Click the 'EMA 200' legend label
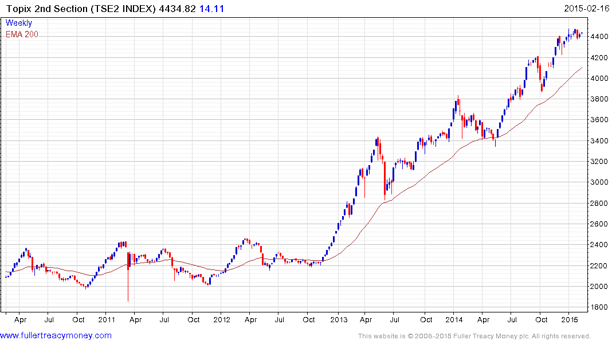The height and width of the screenshot is (344, 616). coord(22,34)
